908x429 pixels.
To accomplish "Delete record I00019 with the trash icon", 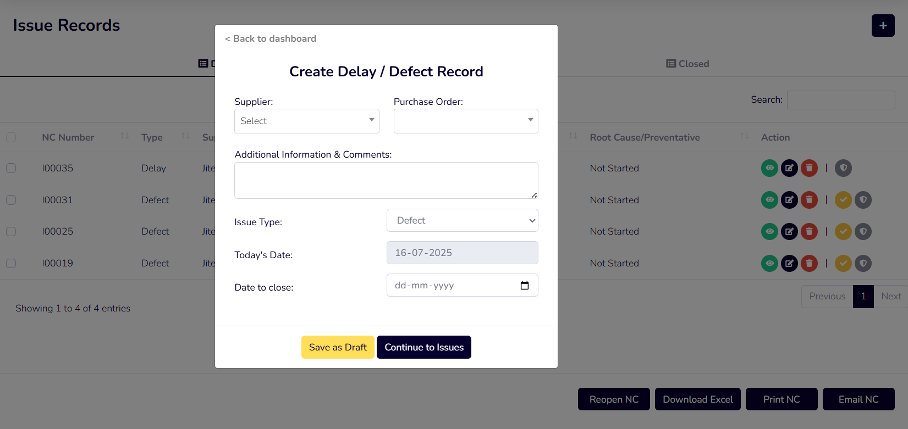I will point(809,263).
